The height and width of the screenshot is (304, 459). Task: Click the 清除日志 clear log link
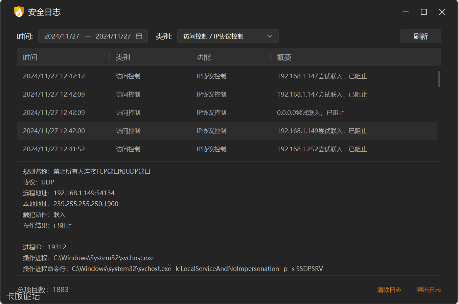tap(389, 290)
